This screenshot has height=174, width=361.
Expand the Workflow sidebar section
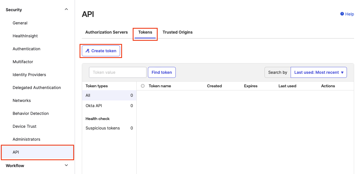[66, 165]
